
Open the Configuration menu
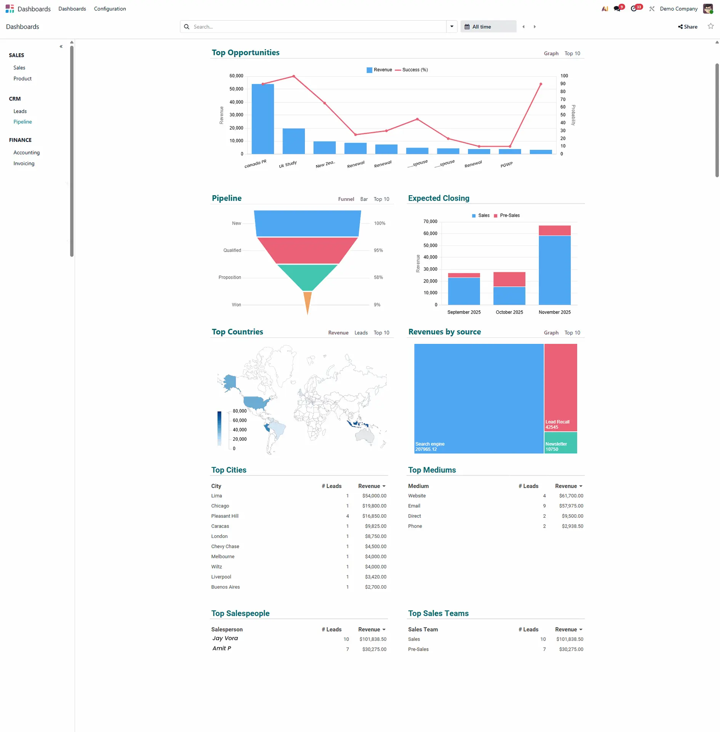pos(110,9)
